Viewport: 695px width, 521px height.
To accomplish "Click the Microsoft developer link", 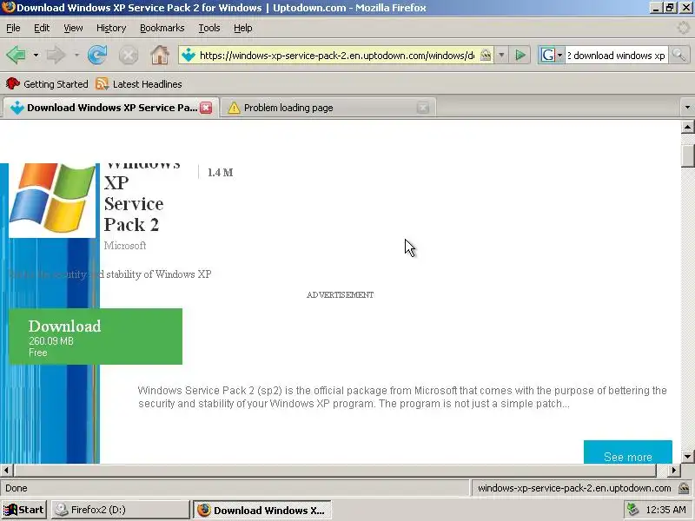I will [125, 246].
